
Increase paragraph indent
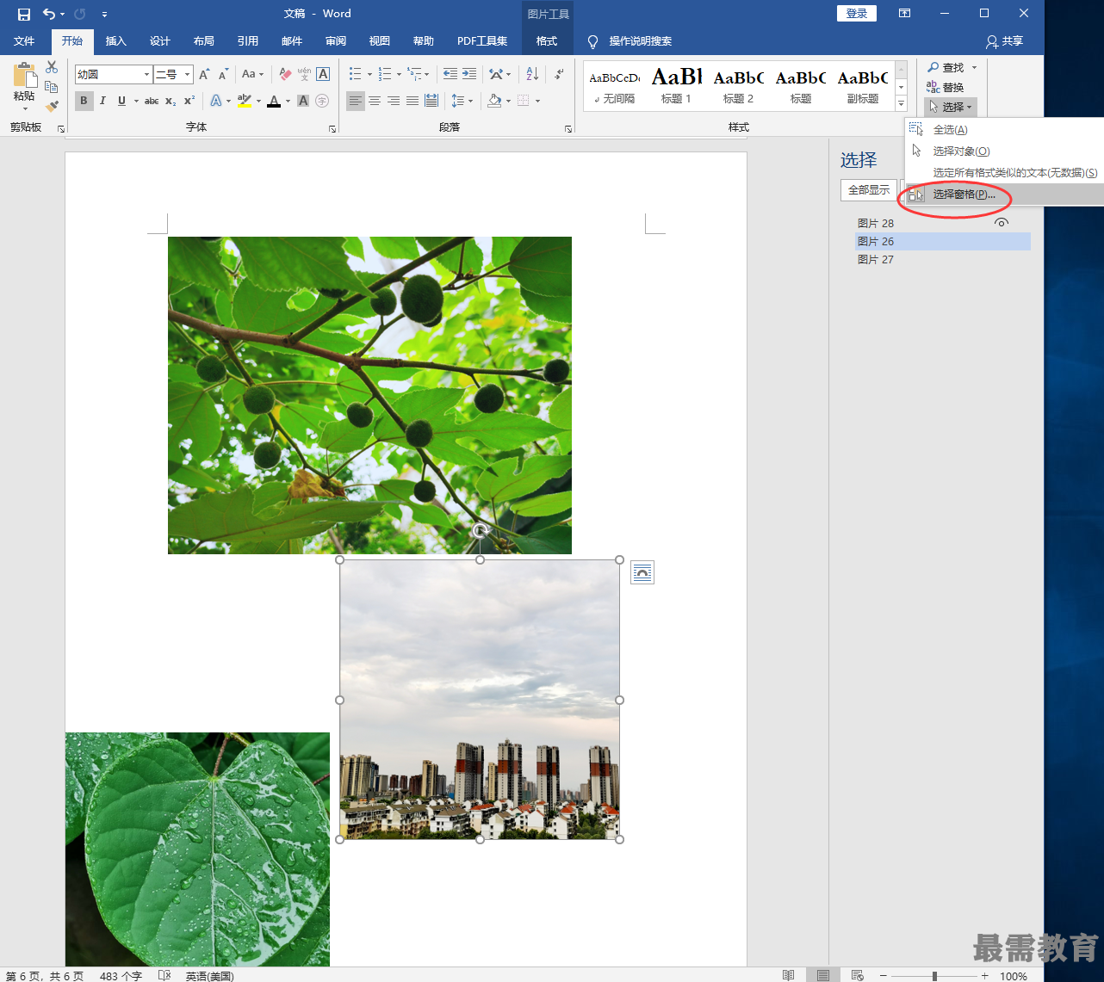[x=469, y=74]
